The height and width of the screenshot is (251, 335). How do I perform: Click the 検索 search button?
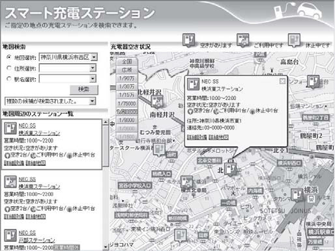pyautogui.click(x=84, y=89)
